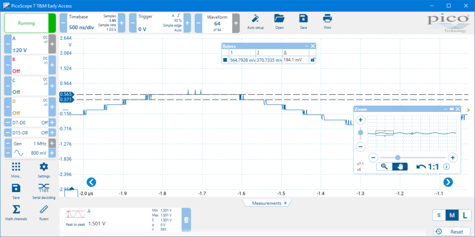Open channel D options
Viewport: 475px width, 237px height.
pyautogui.click(x=30, y=107)
